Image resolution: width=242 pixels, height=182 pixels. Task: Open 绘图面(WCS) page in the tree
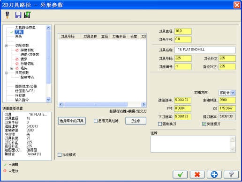[25, 91]
